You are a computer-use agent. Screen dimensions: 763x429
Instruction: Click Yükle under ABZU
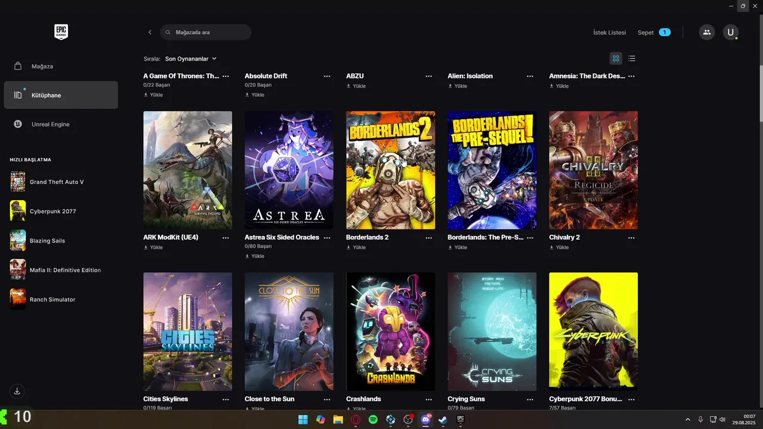pyautogui.click(x=356, y=86)
